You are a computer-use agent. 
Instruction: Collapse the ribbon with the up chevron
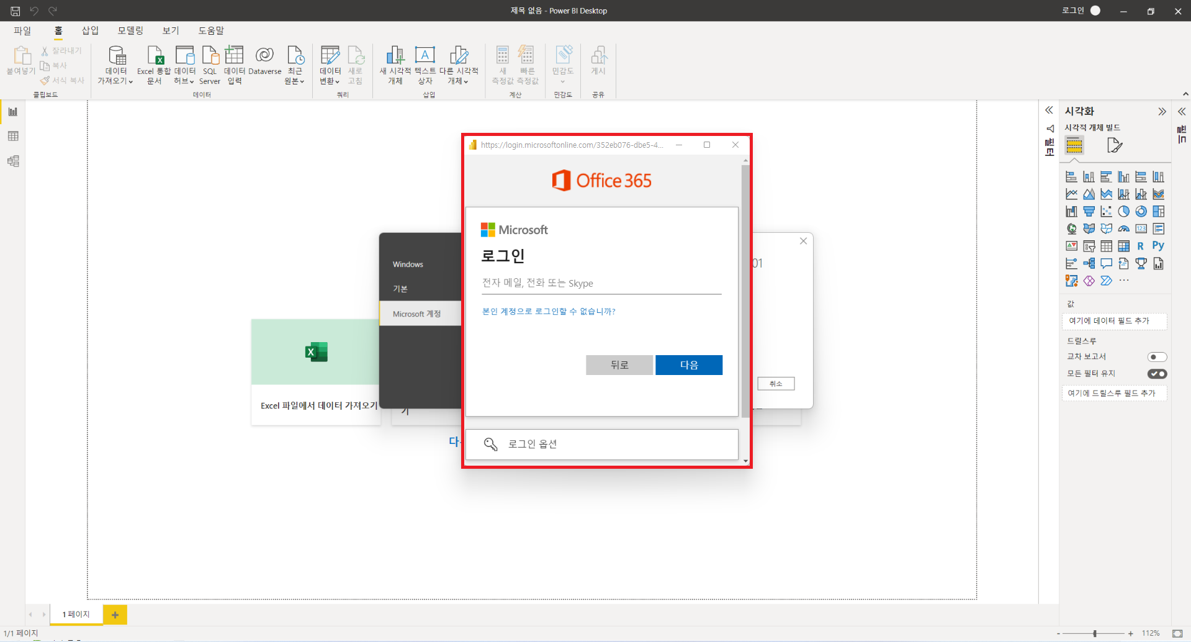pyautogui.click(x=1185, y=94)
